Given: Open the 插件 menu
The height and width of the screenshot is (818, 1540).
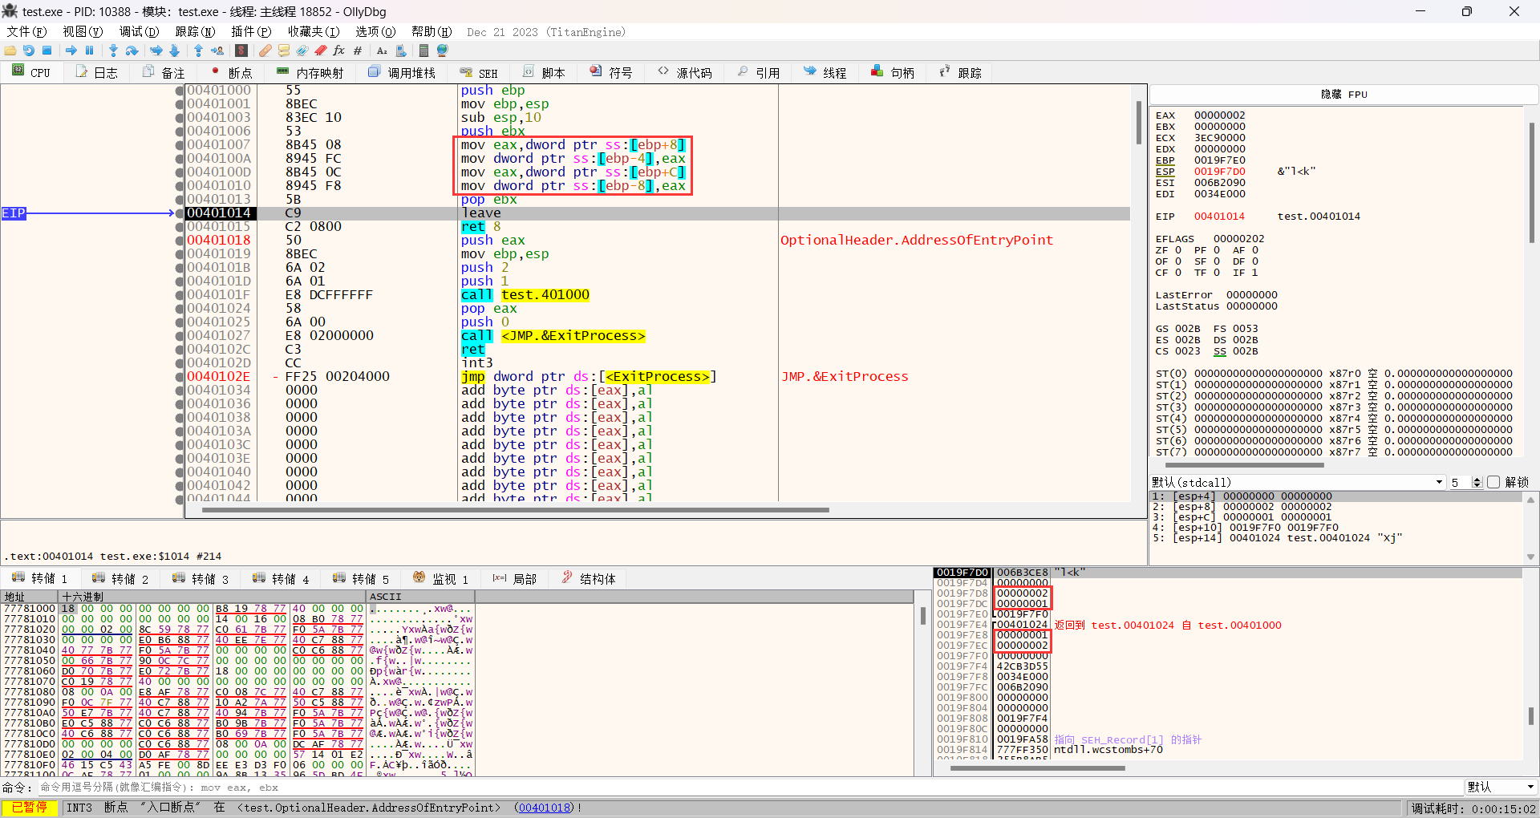Looking at the screenshot, I should [251, 31].
